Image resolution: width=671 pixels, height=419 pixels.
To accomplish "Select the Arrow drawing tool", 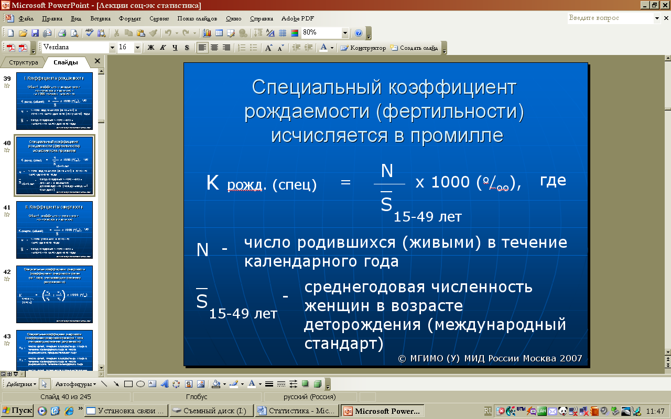I will pyautogui.click(x=116, y=384).
